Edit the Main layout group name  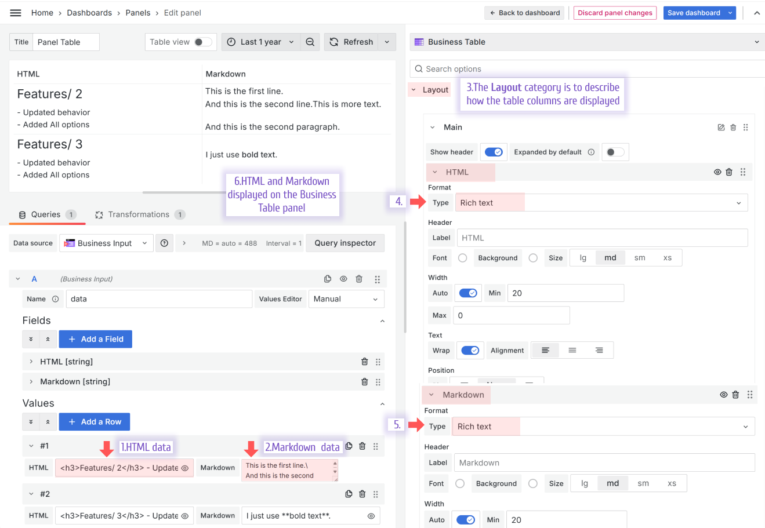pyautogui.click(x=721, y=128)
